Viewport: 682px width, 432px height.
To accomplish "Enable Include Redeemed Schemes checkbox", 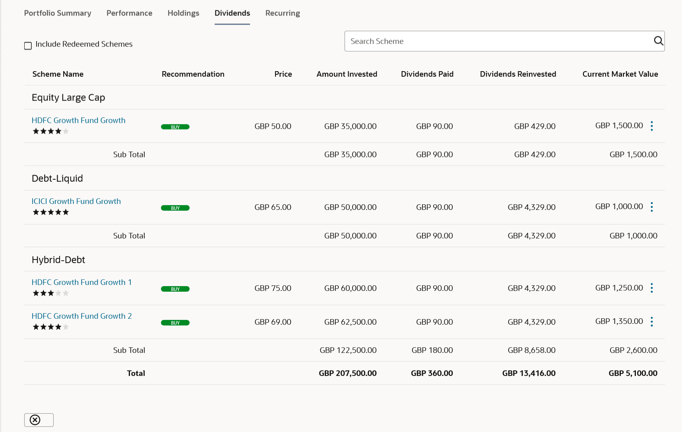I will [x=28, y=46].
